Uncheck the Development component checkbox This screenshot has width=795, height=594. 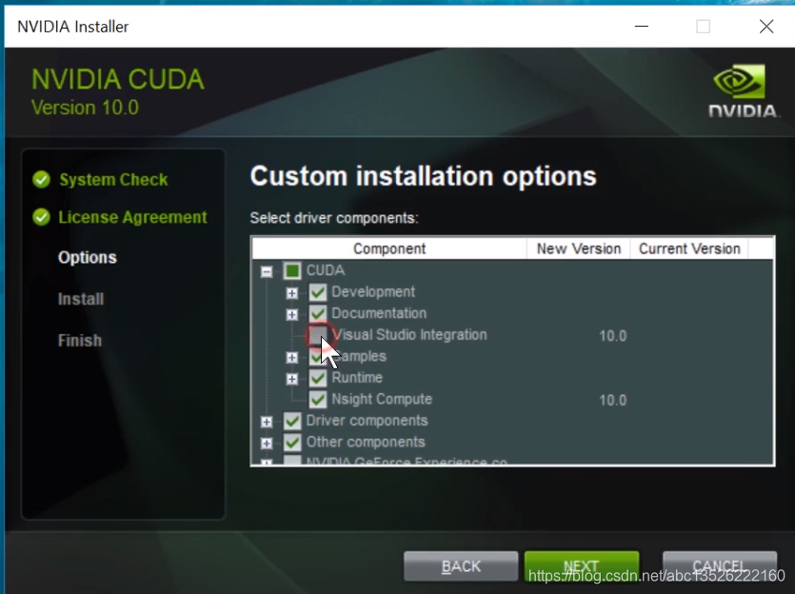click(318, 292)
